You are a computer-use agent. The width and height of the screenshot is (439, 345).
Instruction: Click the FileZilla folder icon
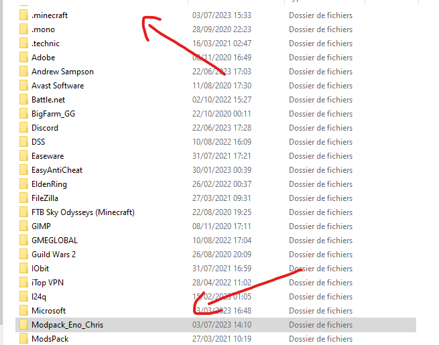tap(24, 198)
